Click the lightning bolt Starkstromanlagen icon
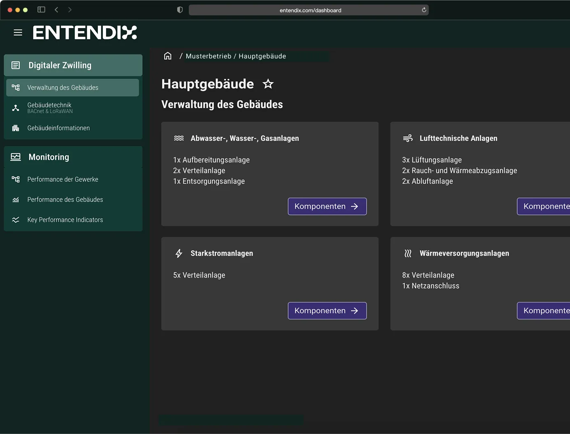 [179, 253]
